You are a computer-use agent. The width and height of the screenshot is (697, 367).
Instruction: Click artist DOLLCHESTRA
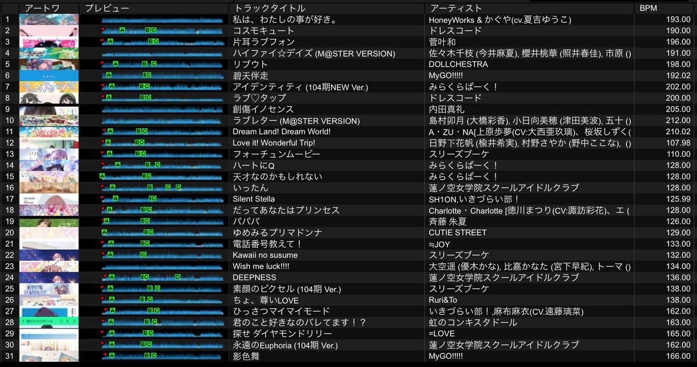(458, 64)
